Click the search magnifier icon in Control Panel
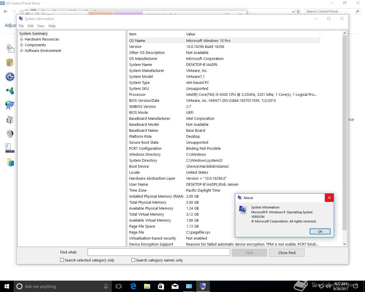The image size is (365, 292). 357,11
